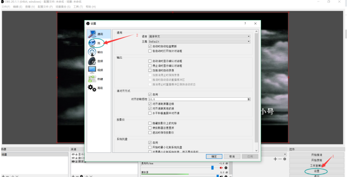Viewport: 347px width, 177px height.
Task: Move scene down with 场景 down arrow
Action: [17, 176]
